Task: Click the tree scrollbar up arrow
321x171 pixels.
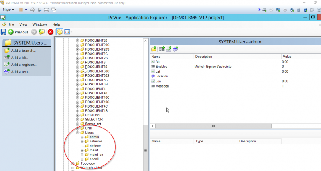Action: click(x=145, y=41)
